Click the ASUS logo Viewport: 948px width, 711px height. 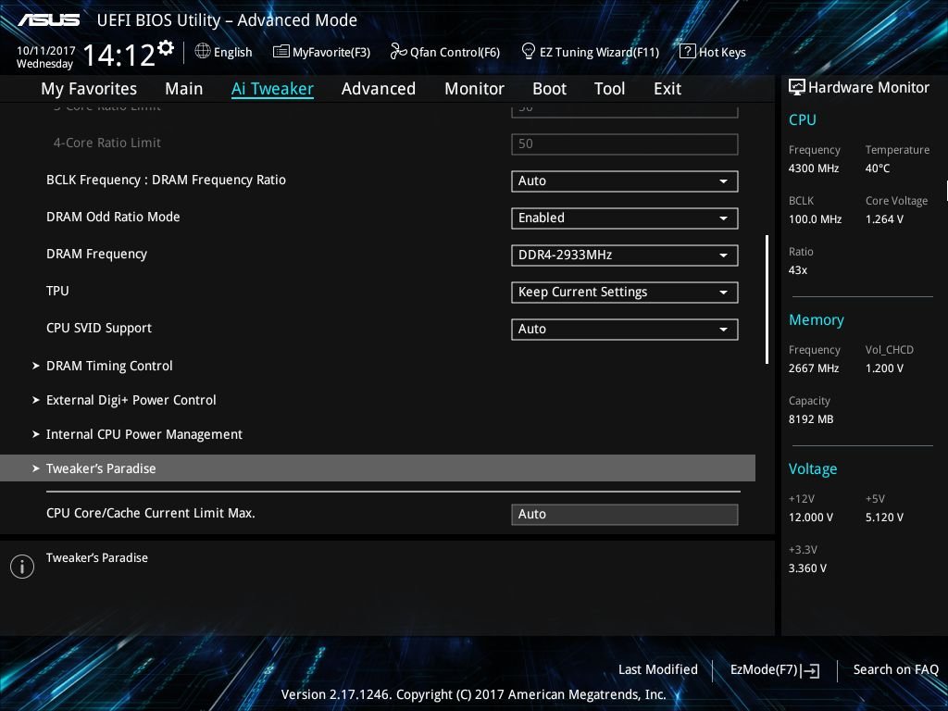(x=48, y=20)
